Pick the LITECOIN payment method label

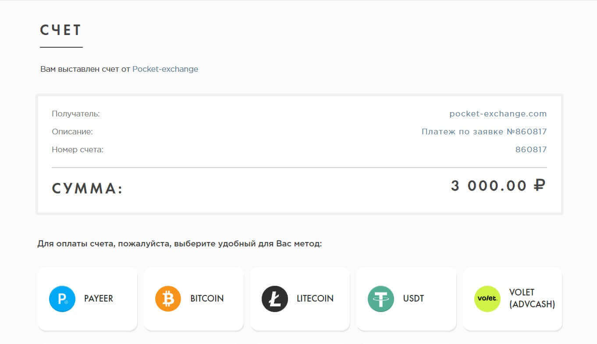(x=315, y=298)
